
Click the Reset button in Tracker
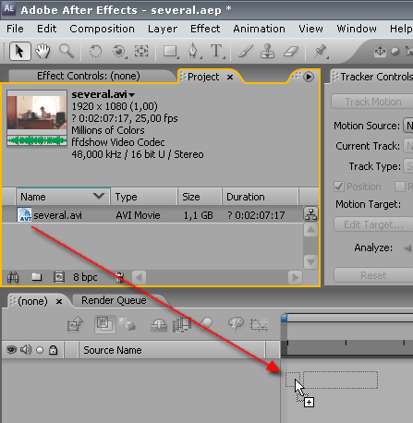(x=373, y=275)
